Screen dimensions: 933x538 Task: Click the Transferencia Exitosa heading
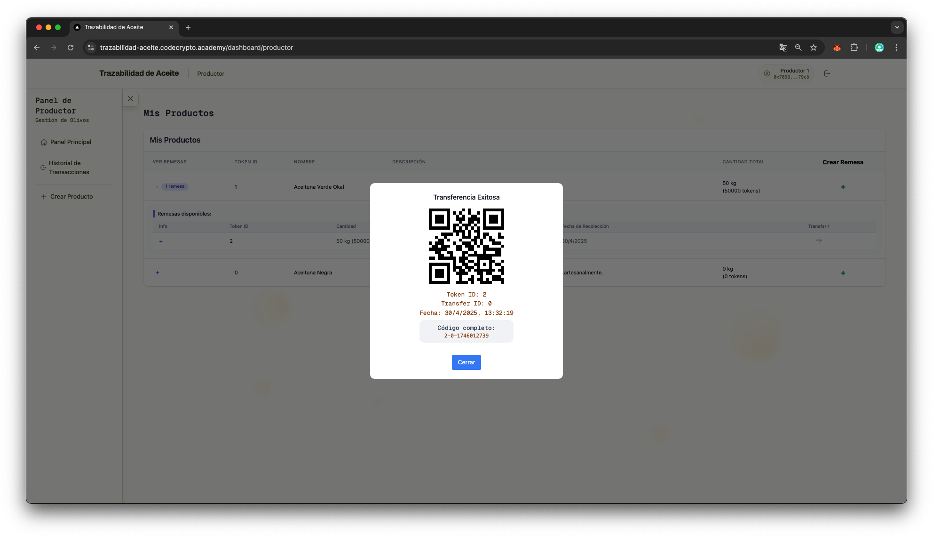click(x=466, y=197)
